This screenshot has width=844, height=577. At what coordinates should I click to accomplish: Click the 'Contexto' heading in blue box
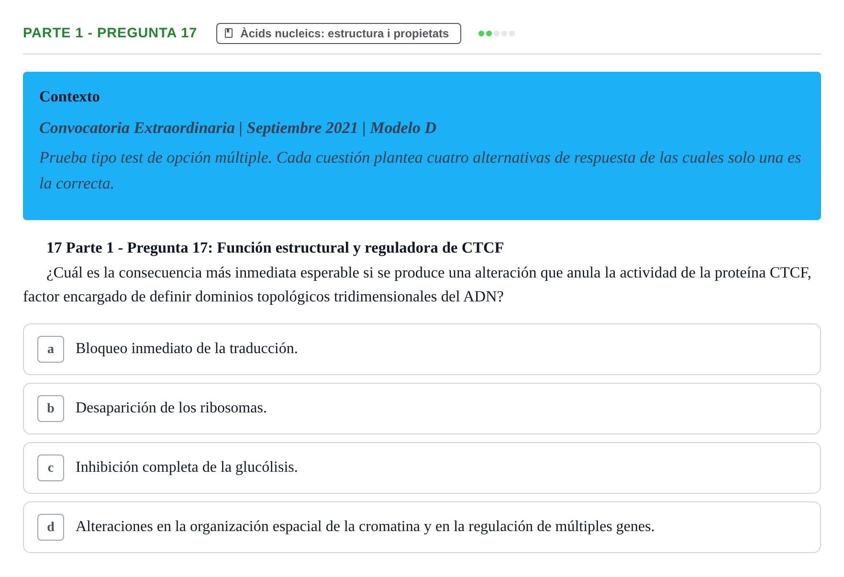point(69,97)
